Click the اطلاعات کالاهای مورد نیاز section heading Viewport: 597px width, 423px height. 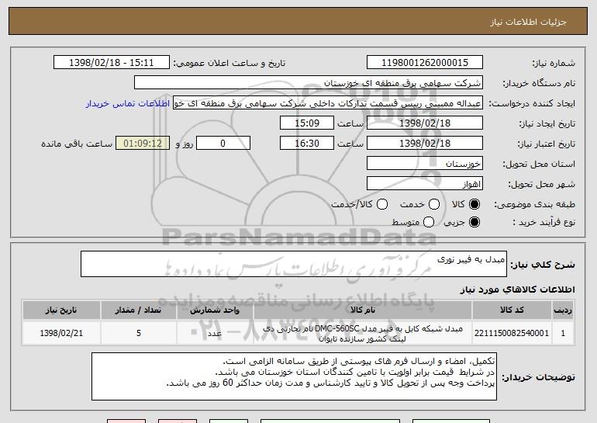517,290
